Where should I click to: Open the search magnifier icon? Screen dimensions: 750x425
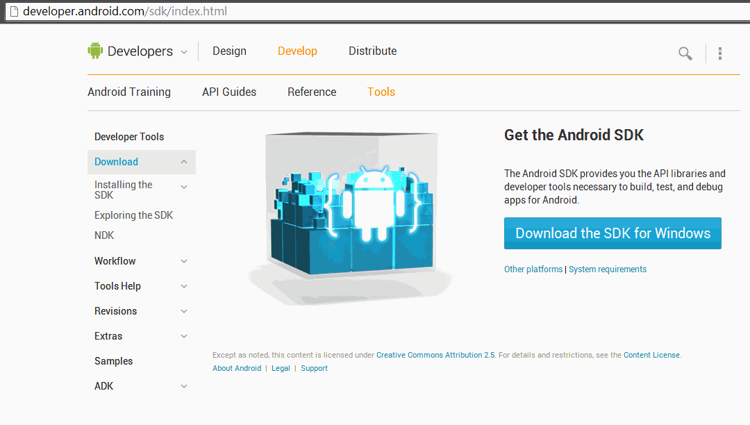click(x=685, y=53)
